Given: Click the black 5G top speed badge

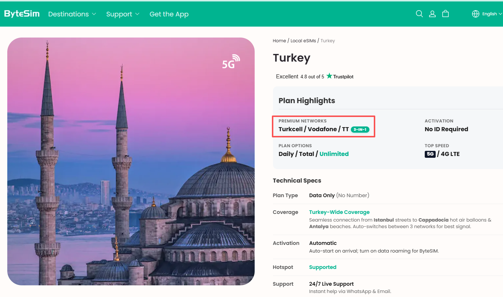Looking at the screenshot, I should tap(430, 154).
